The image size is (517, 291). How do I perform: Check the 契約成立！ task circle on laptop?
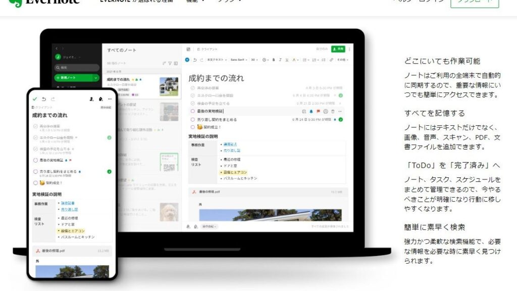192,127
